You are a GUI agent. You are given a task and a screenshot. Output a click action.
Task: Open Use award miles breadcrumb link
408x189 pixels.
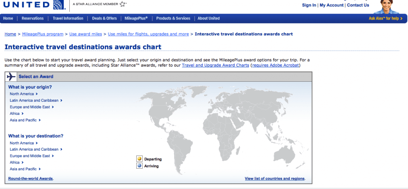tap(86, 34)
